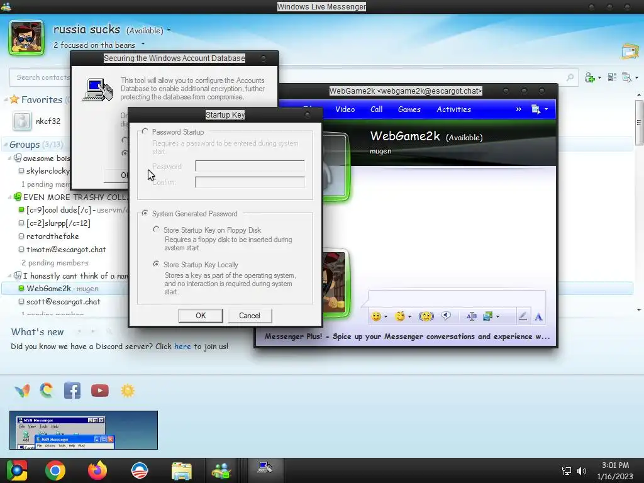This screenshot has width=644, height=483.
Task: Select System Generated Password radio button
Action: [145, 213]
